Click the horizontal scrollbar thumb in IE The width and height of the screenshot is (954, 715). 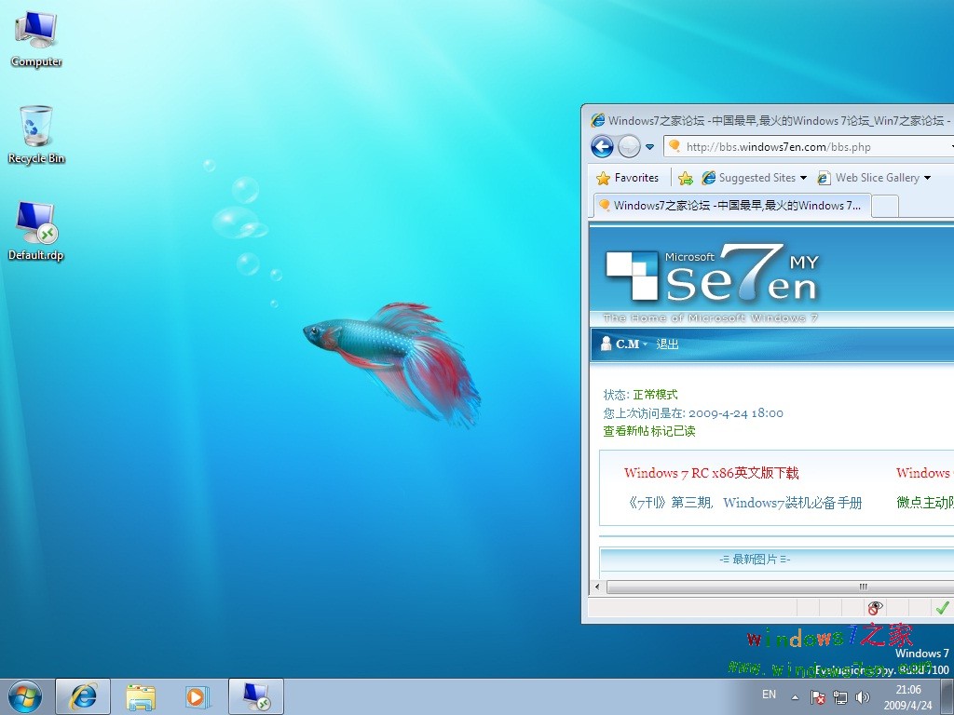point(780,587)
